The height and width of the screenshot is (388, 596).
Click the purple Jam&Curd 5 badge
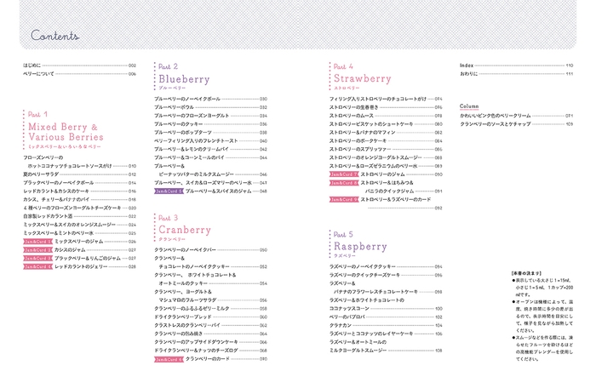[169, 191]
